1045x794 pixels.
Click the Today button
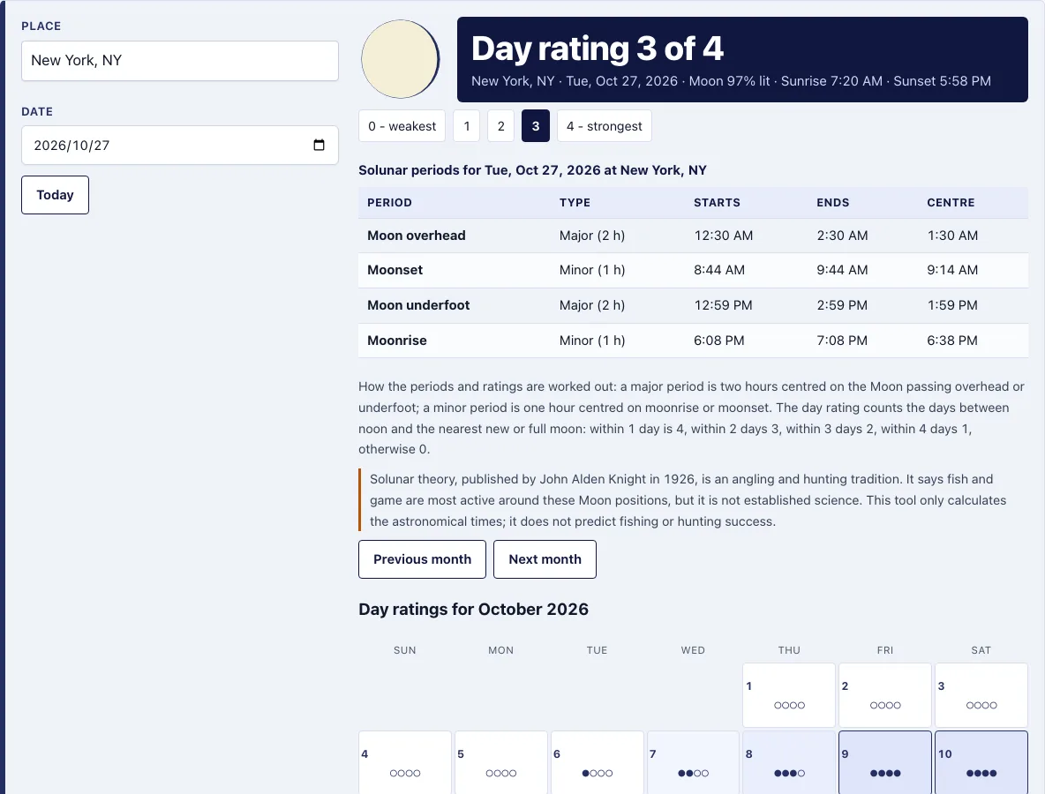(x=56, y=195)
